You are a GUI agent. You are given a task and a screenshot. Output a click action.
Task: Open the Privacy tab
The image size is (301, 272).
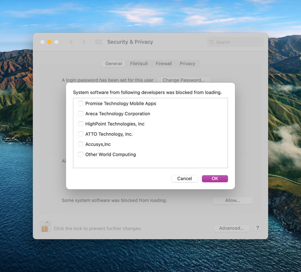pos(188,64)
